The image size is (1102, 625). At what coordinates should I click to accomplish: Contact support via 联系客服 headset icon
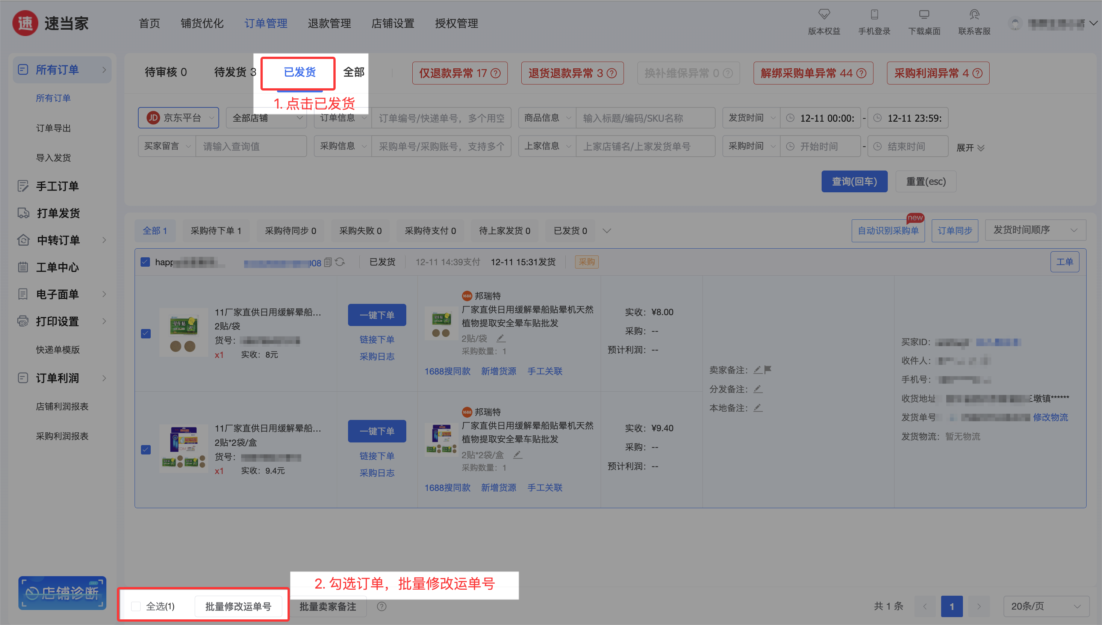tap(974, 14)
